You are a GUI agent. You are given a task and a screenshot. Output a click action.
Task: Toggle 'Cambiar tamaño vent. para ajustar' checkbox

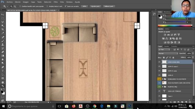(20, 6)
